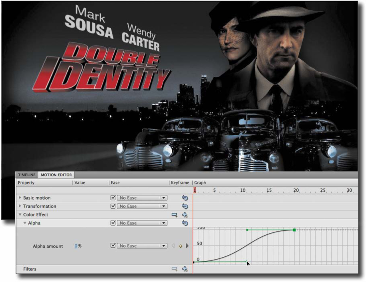
Task: Click the Wendy CARTER text on stage
Action: (141, 37)
